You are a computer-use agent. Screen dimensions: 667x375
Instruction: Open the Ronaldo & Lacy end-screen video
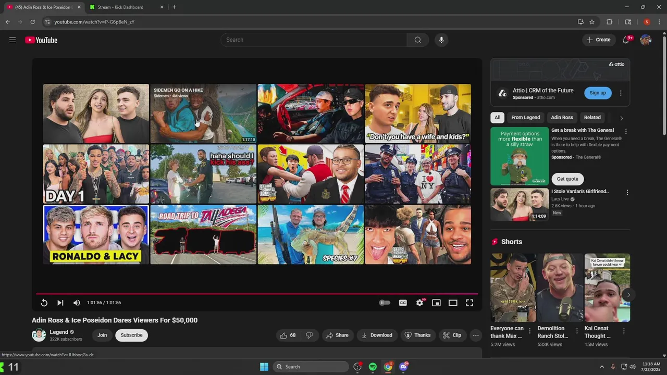tap(96, 234)
